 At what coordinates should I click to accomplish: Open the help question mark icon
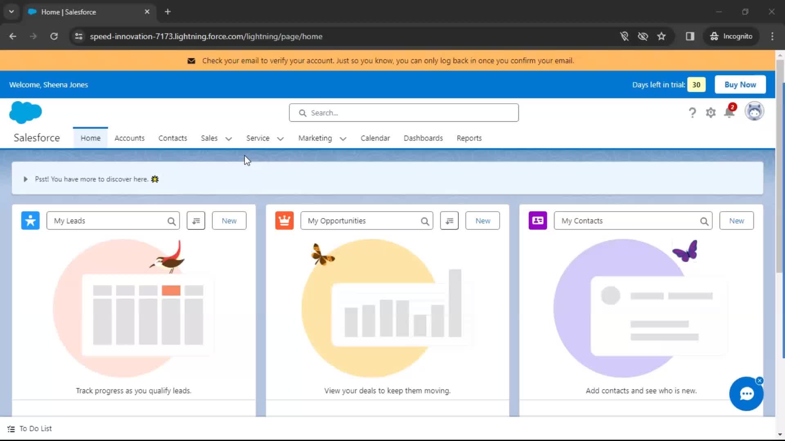(692, 113)
